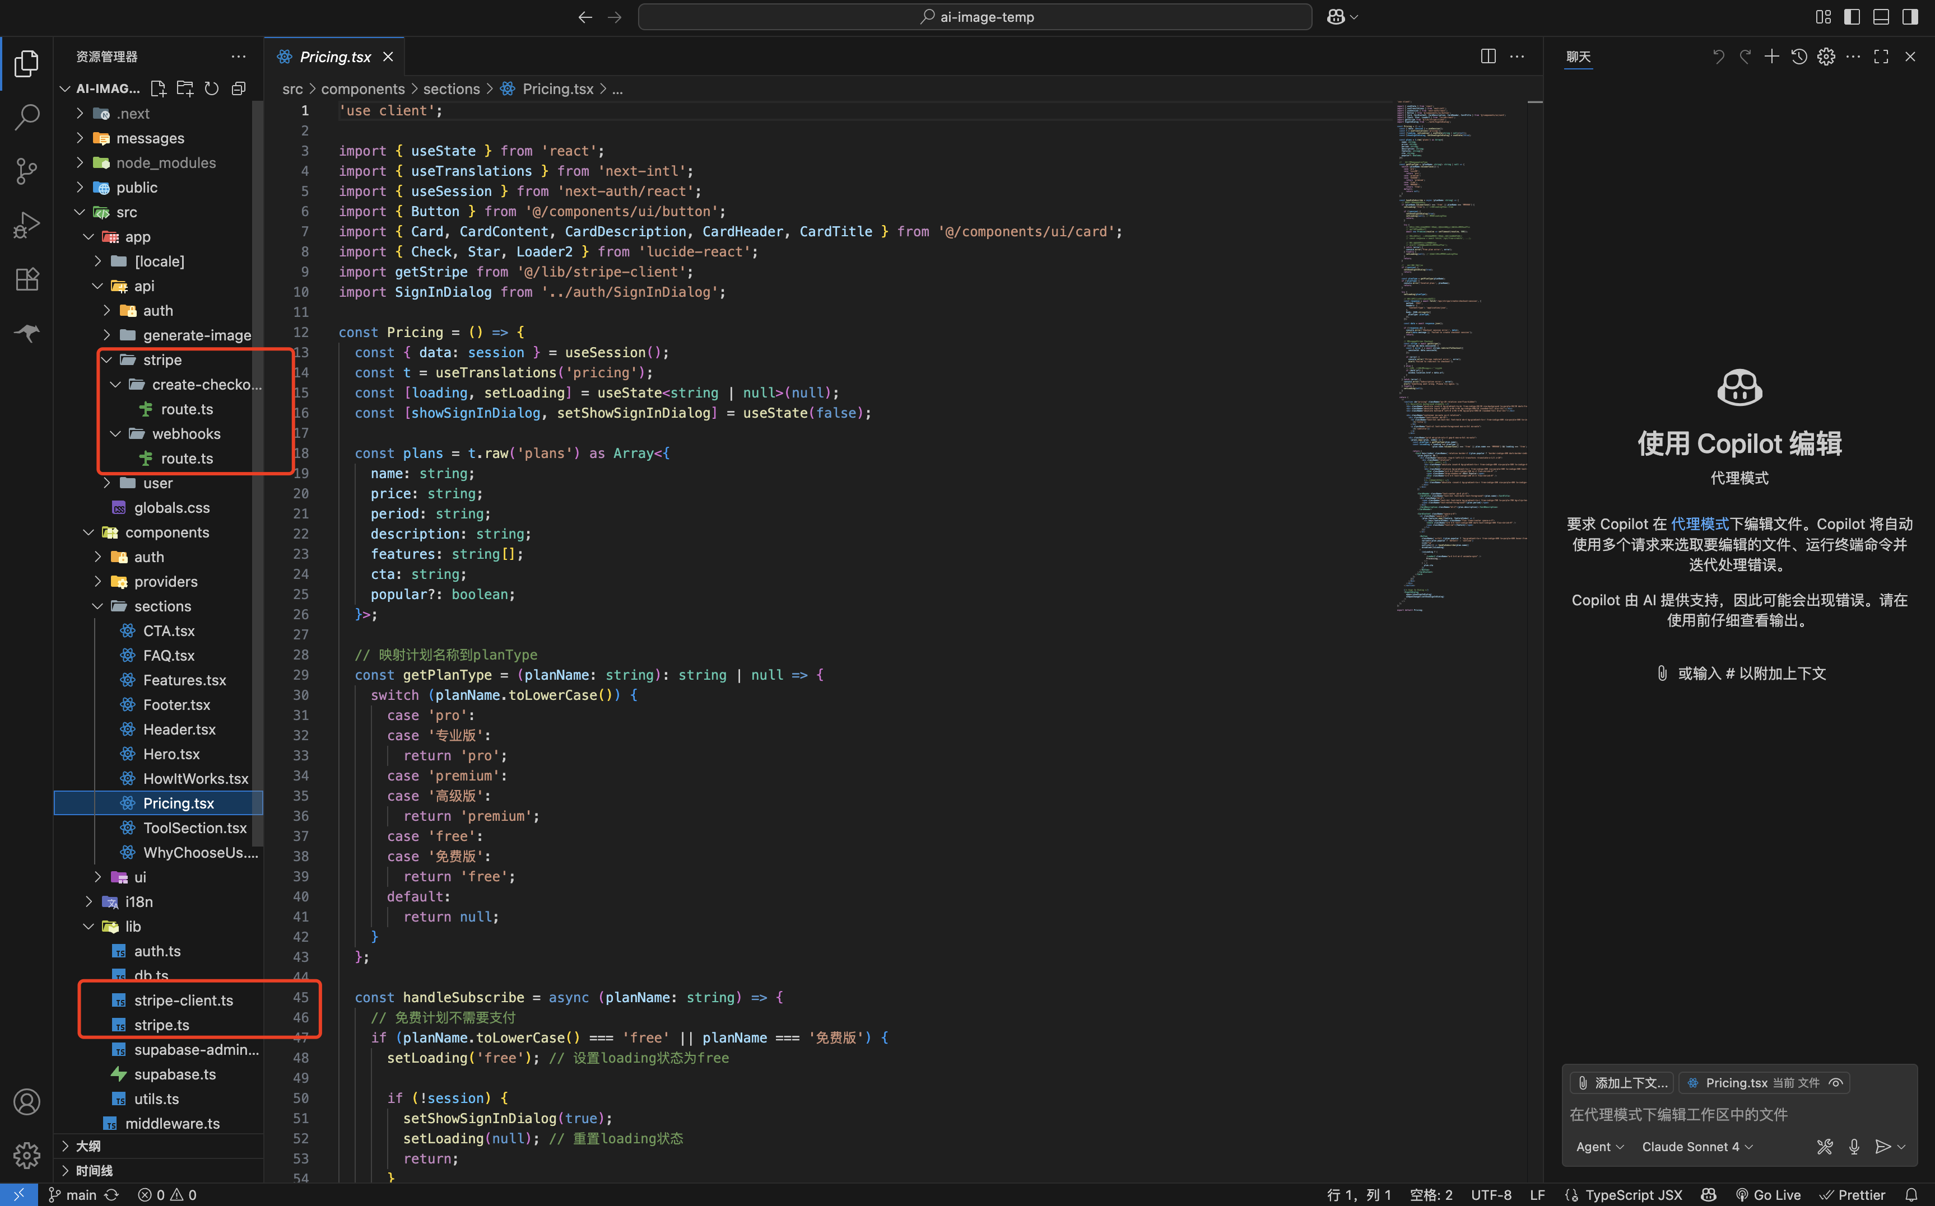Send the chat message
Image resolution: width=1935 pixels, height=1206 pixels.
(1882, 1147)
